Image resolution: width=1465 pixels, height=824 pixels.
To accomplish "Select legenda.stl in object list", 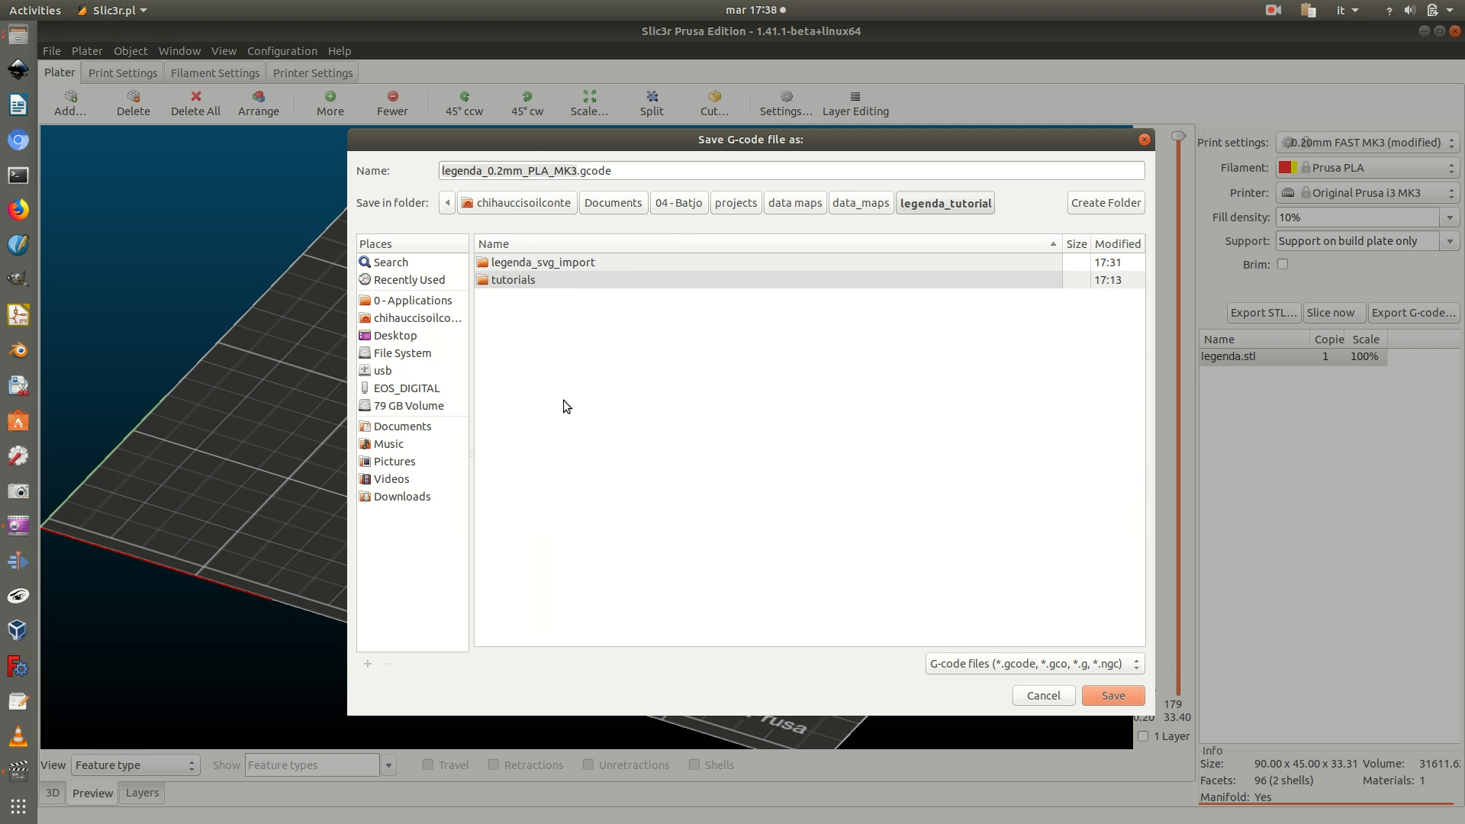I will (1293, 356).
